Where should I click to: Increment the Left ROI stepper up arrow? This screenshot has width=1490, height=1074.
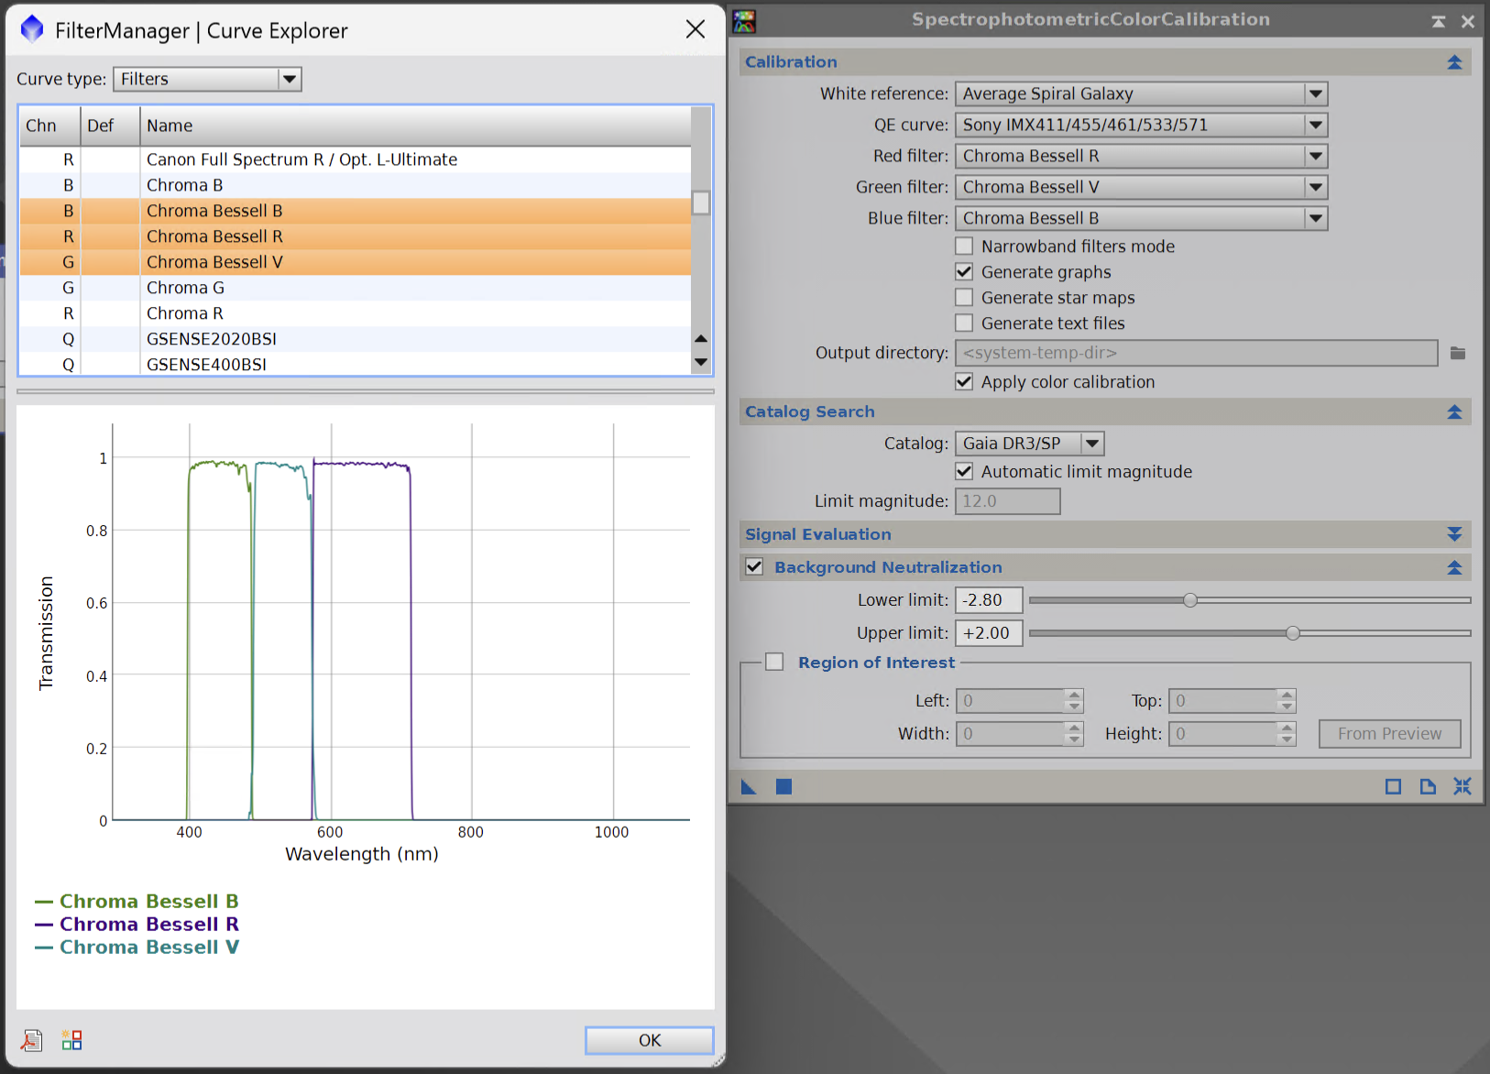1074,695
